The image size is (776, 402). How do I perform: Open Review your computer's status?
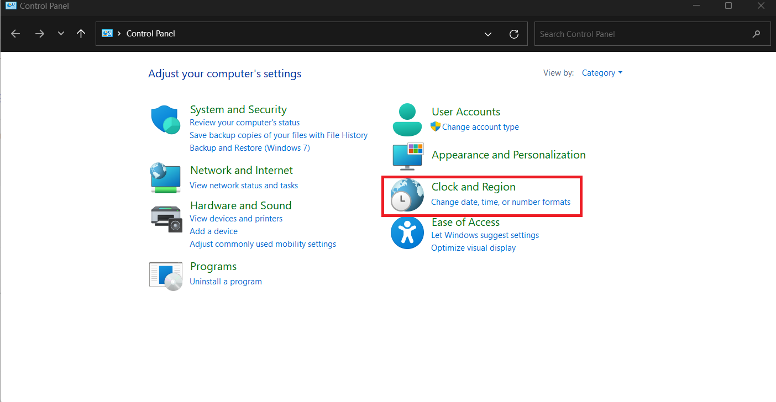[245, 123]
